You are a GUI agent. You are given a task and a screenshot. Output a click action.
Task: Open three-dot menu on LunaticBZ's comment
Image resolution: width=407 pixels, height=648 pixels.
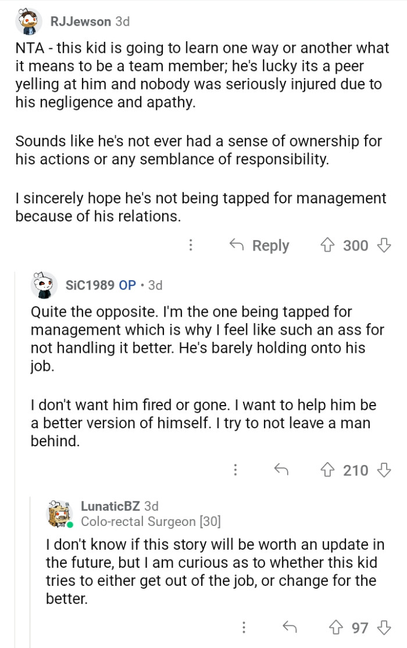click(244, 628)
